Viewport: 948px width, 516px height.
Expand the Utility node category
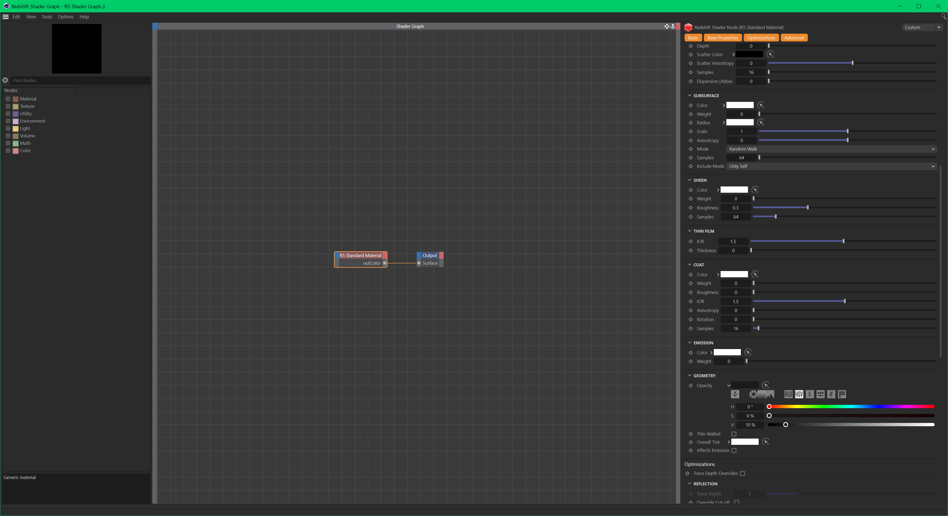click(x=8, y=114)
